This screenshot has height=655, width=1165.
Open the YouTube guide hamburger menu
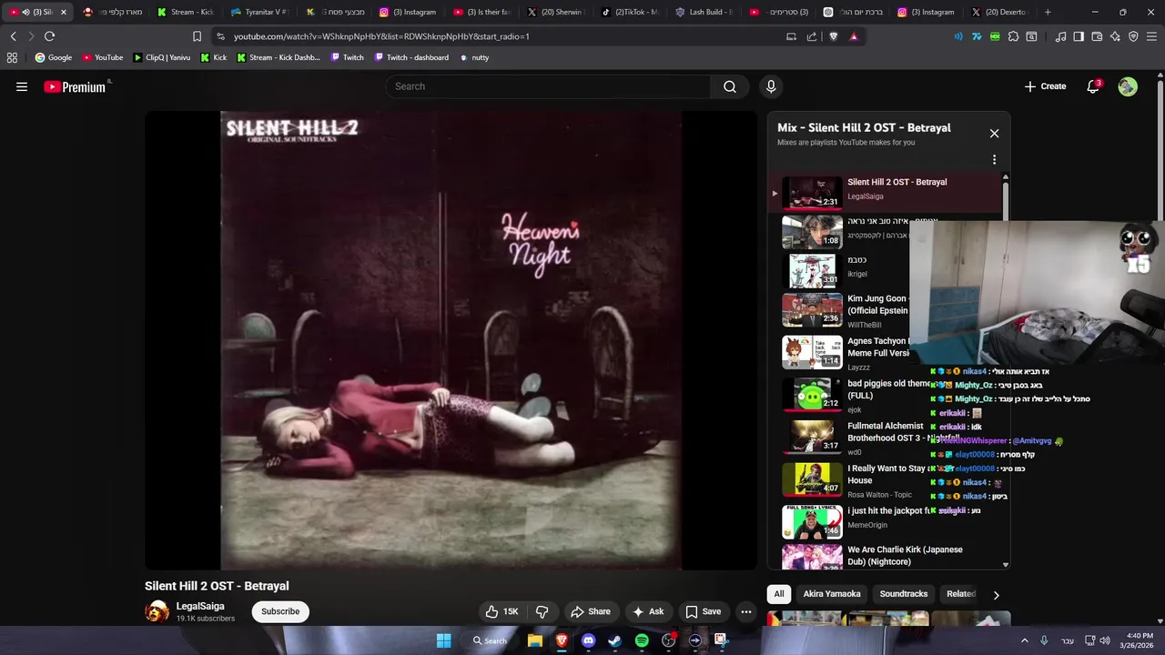(x=22, y=86)
